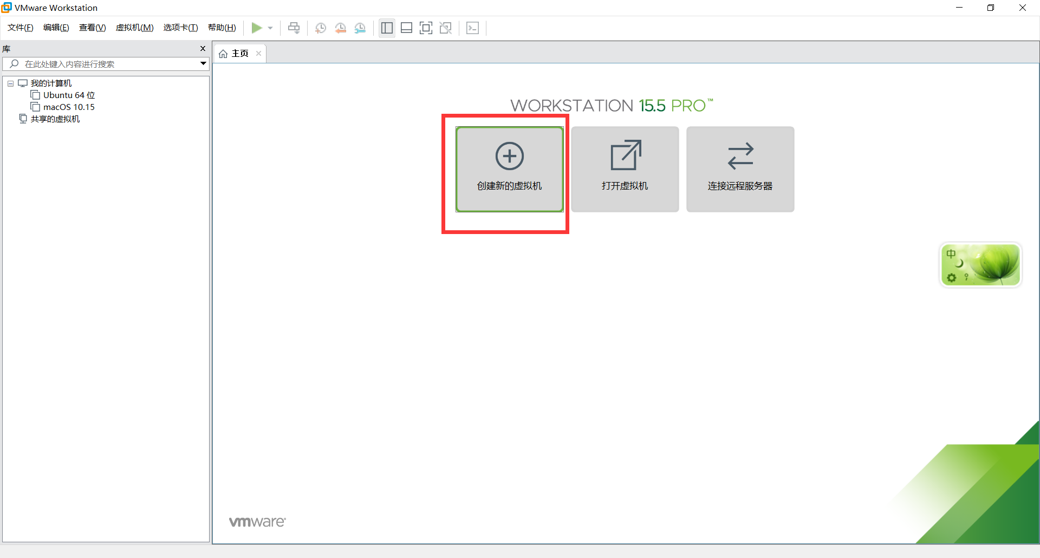Open the 文件(F) menu
The width and height of the screenshot is (1040, 558).
[x=21, y=28]
